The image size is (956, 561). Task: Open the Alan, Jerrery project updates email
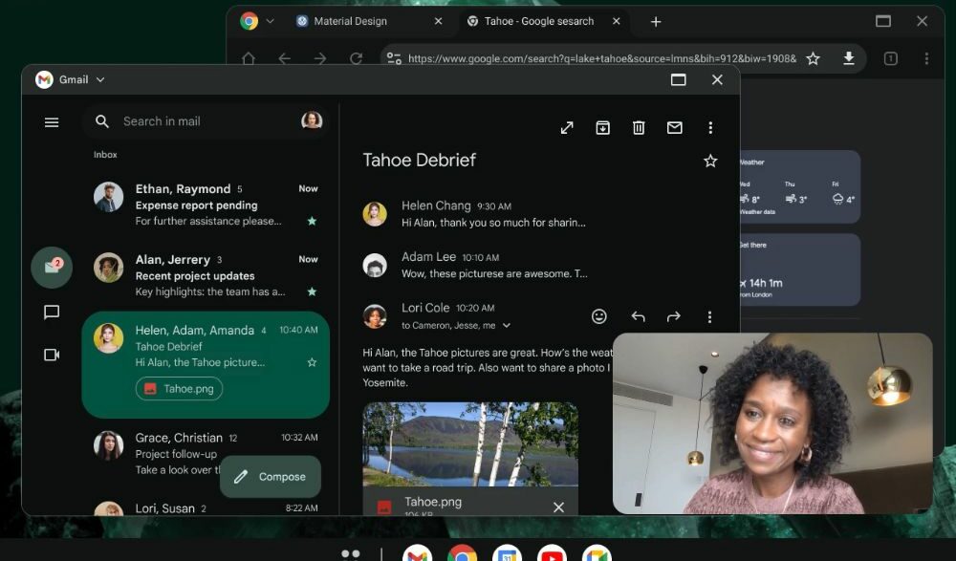[206, 275]
